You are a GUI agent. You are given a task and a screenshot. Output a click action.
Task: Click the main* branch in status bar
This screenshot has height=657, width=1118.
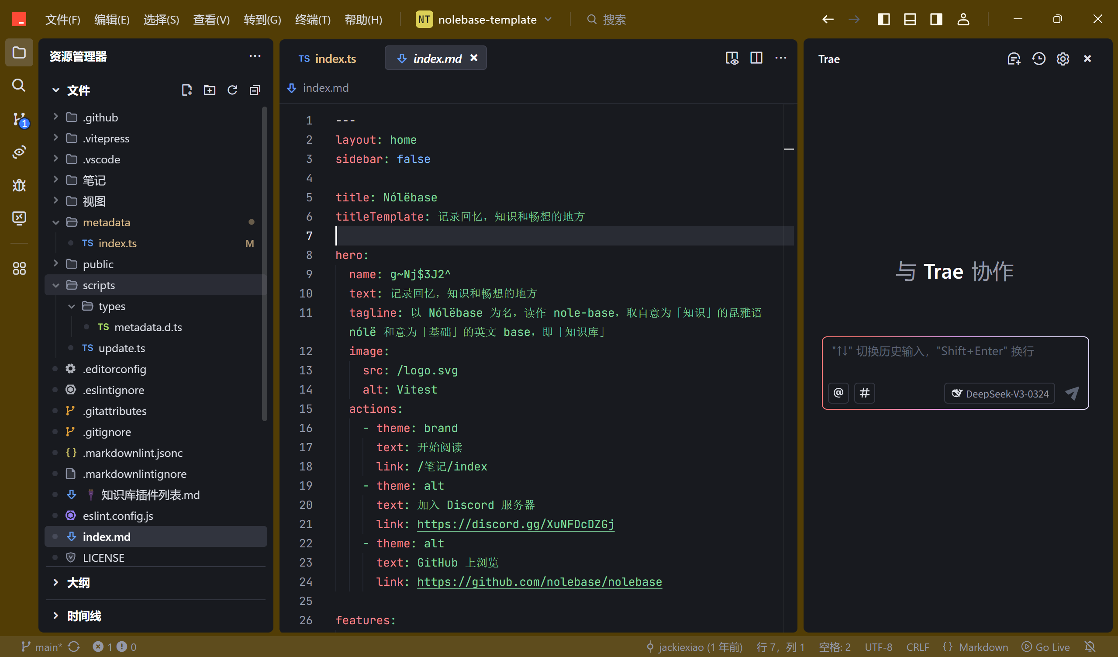(x=42, y=647)
